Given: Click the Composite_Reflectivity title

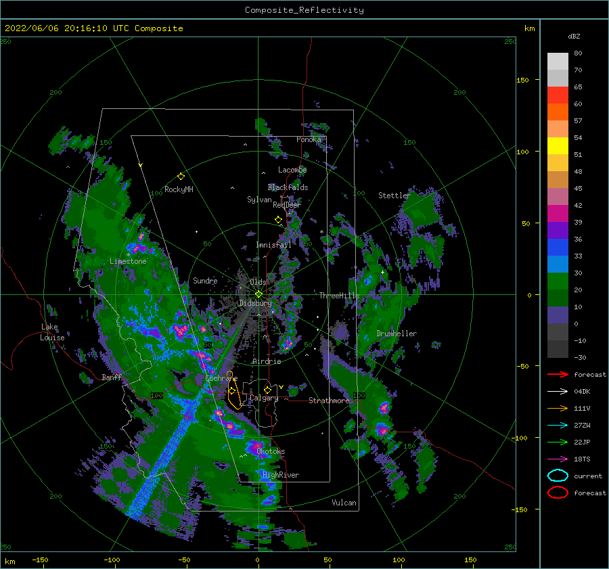Looking at the screenshot, I should pos(304,10).
